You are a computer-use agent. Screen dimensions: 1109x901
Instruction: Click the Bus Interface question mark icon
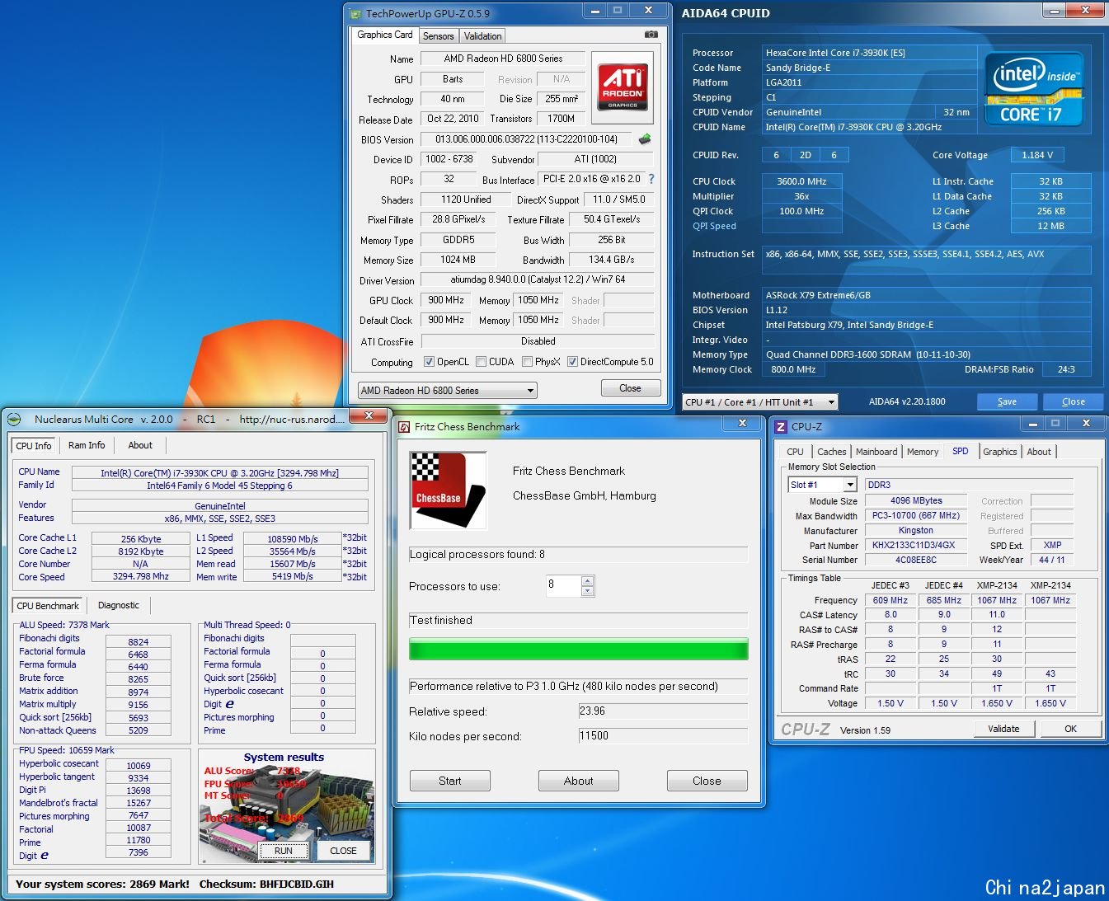tap(651, 179)
